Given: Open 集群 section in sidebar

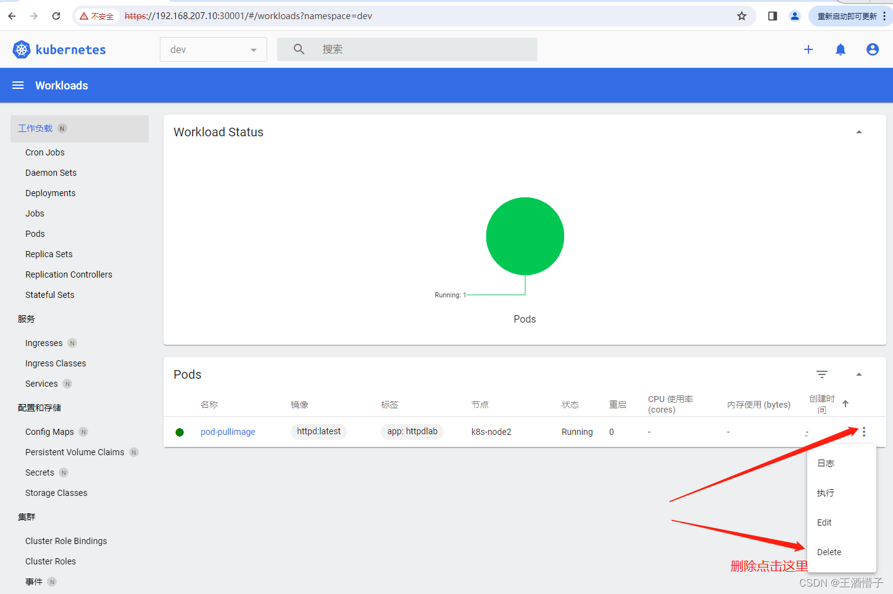Looking at the screenshot, I should pos(27,517).
